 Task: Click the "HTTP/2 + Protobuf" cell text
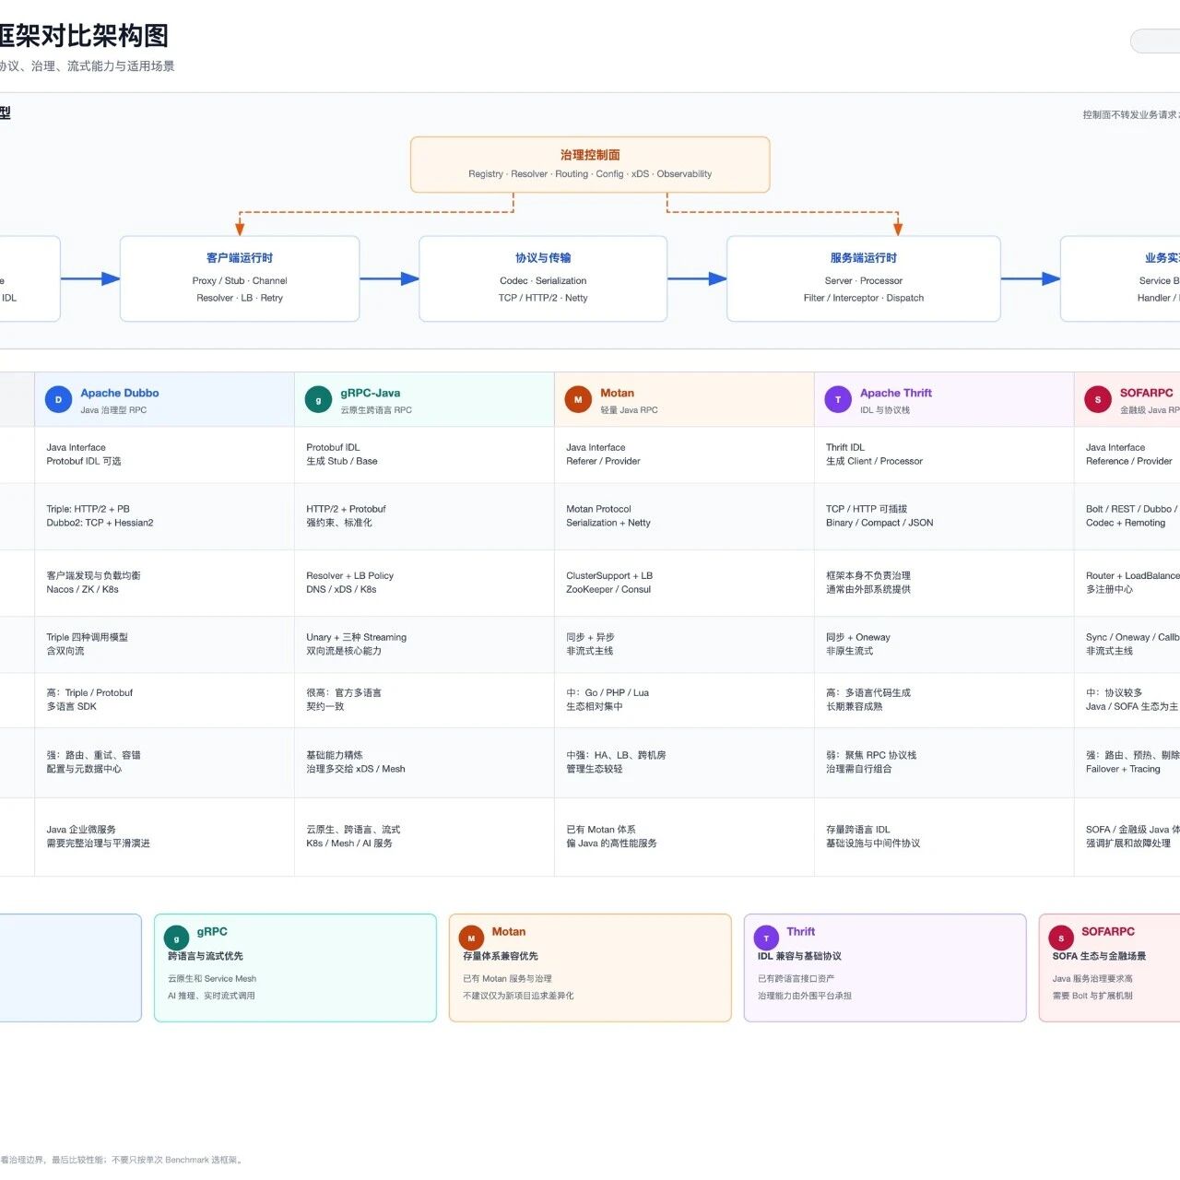point(346,510)
